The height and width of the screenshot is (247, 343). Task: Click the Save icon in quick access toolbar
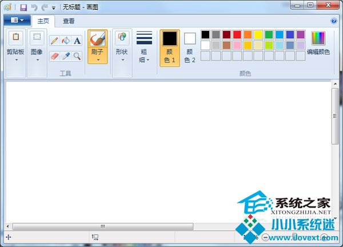[x=23, y=7]
